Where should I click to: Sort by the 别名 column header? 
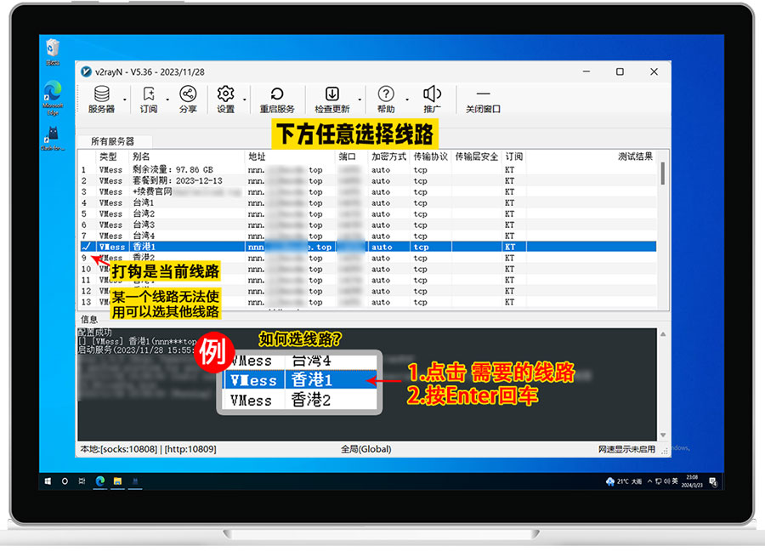click(x=141, y=156)
